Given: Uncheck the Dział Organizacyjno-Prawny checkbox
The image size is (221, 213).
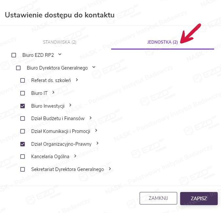Looking at the screenshot, I should click(23, 144).
